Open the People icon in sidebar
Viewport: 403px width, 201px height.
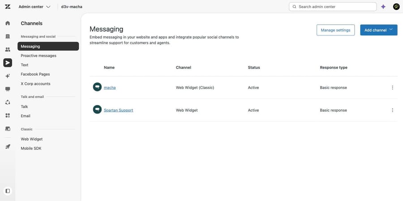(x=8, y=49)
